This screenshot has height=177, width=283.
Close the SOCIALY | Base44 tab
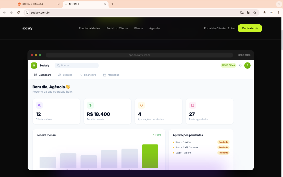tap(59, 4)
